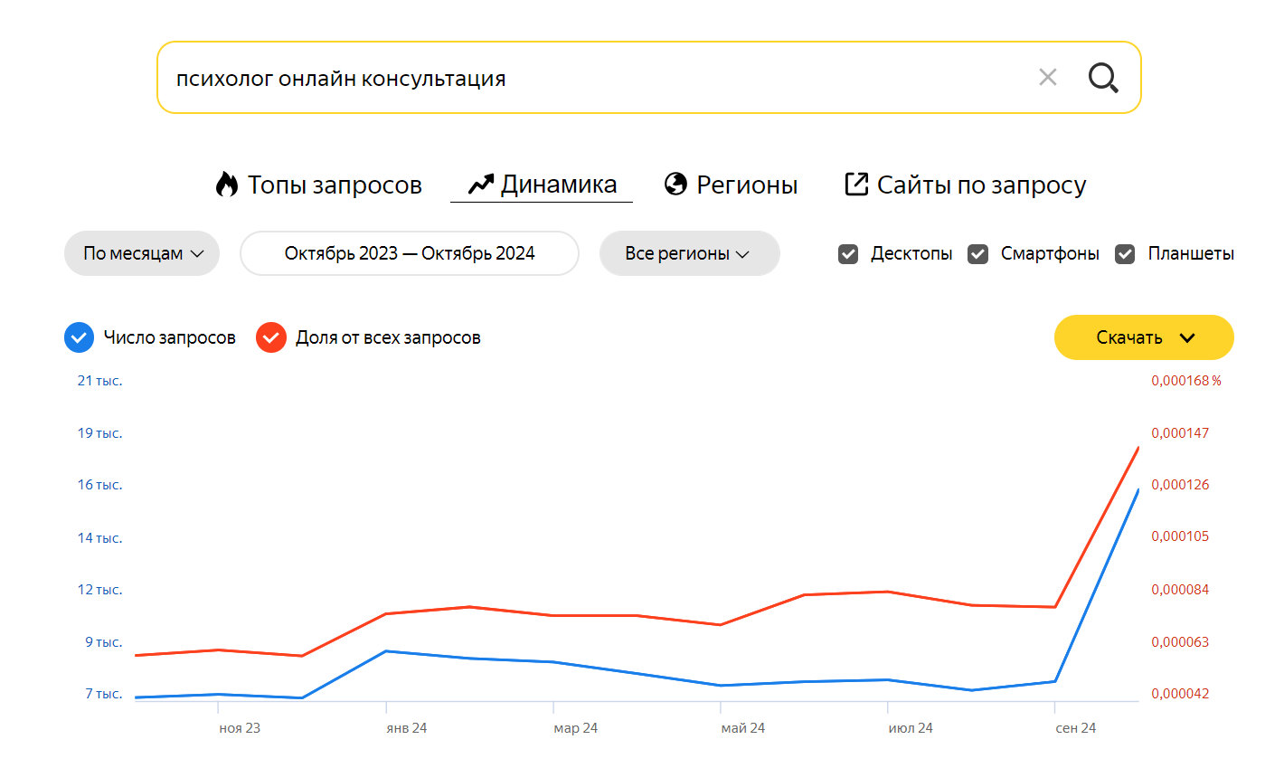
Task: Open the Топы запросов tab
Action: point(319,185)
